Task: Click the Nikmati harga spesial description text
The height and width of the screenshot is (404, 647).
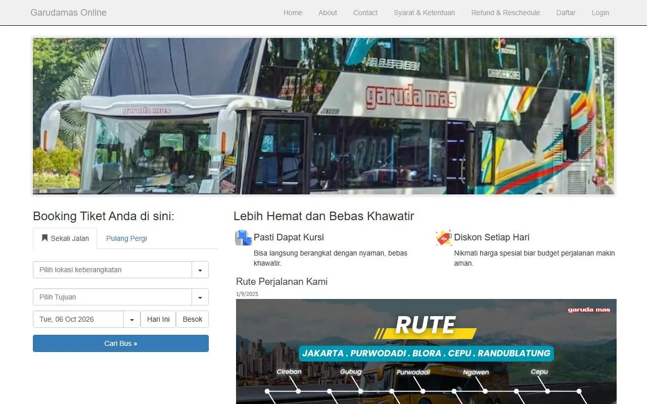Action: click(535, 258)
